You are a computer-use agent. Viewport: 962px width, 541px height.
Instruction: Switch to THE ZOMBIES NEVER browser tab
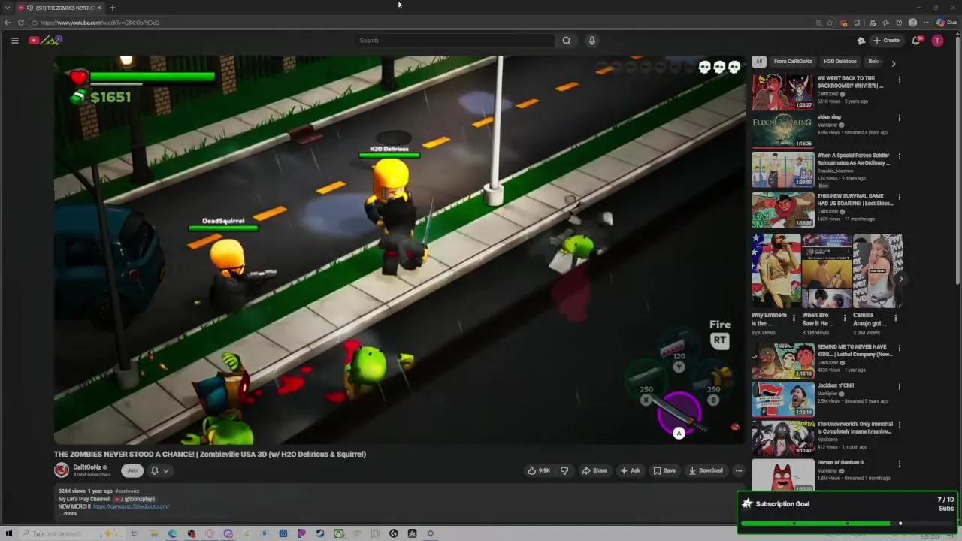pyautogui.click(x=60, y=8)
